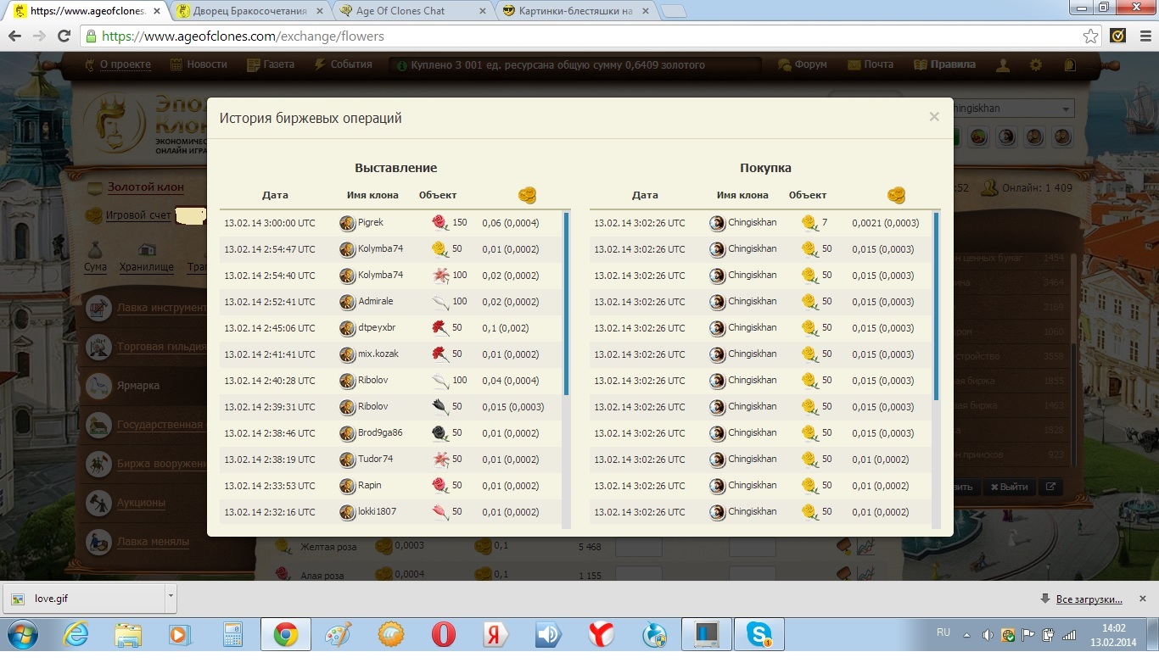Open Skype from the taskbar
1159x663 pixels.
(x=759, y=634)
